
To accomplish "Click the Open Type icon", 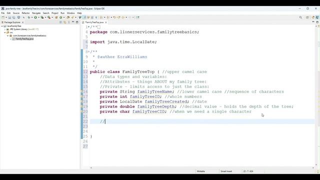I will coord(68,17).
